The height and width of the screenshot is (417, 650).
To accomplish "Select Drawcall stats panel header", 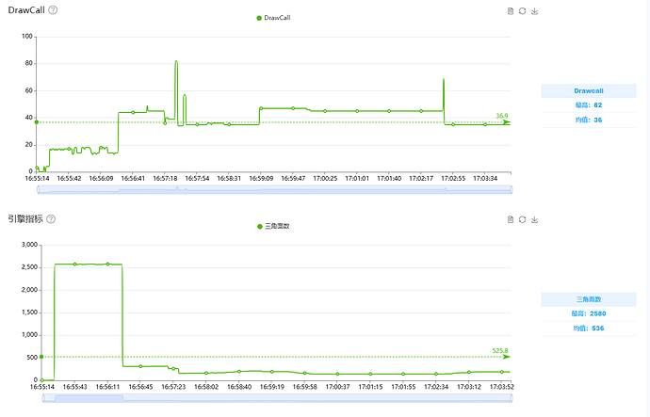I will [x=588, y=90].
